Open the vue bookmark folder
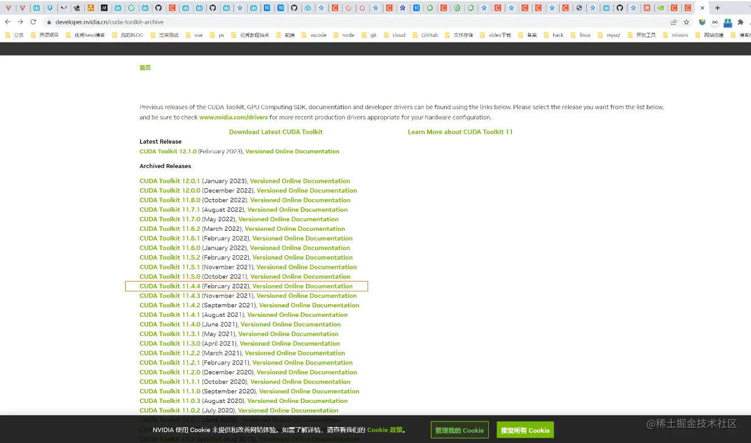This screenshot has height=443, width=751. coord(194,35)
